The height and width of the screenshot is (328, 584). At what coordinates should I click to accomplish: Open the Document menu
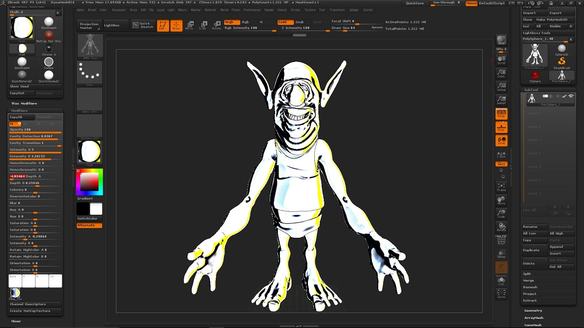118,10
